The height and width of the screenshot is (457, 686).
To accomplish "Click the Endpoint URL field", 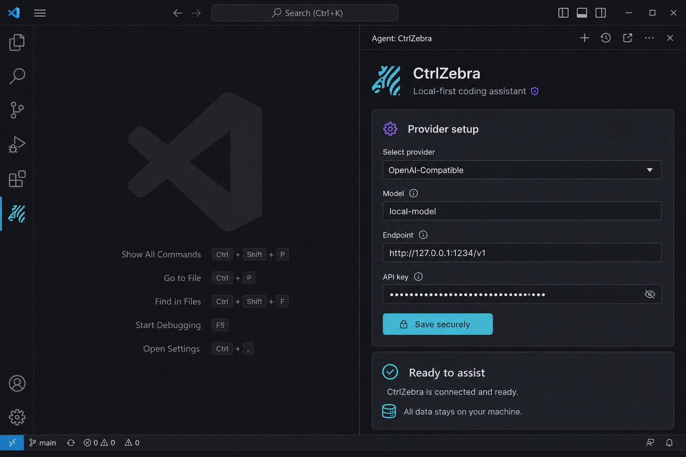I will point(522,253).
